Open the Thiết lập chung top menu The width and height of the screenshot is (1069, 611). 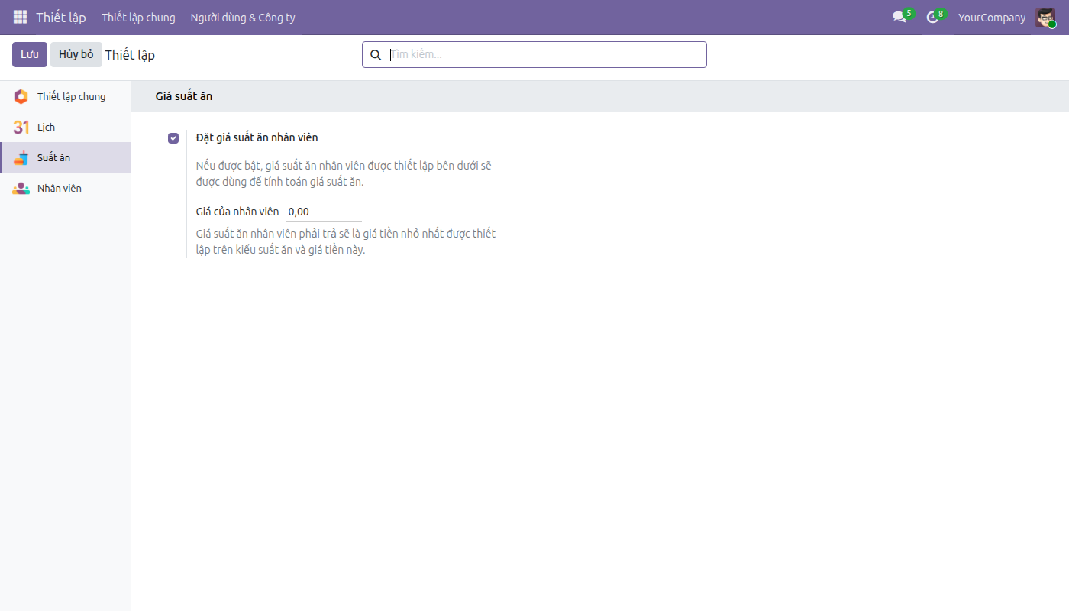point(138,18)
